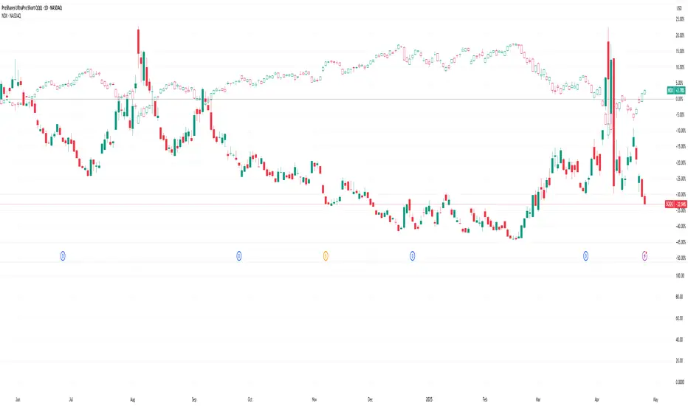Viewport: 688px width, 406px height.
Task: Click the purple lightning event marker near May
Action: tap(644, 256)
